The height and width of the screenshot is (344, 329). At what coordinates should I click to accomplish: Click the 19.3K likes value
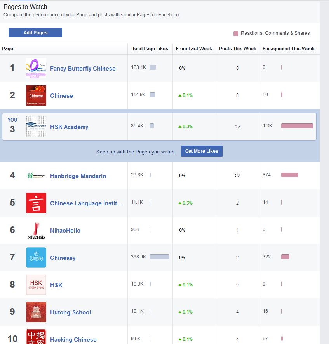(137, 284)
